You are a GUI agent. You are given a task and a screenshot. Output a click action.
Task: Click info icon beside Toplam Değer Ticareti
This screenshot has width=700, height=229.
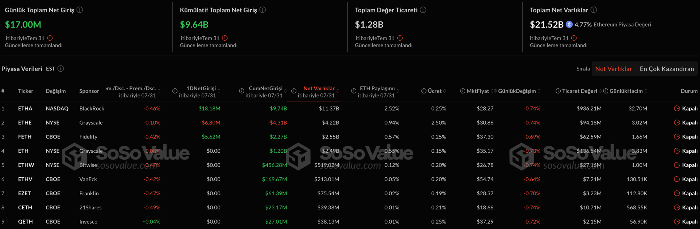point(423,10)
